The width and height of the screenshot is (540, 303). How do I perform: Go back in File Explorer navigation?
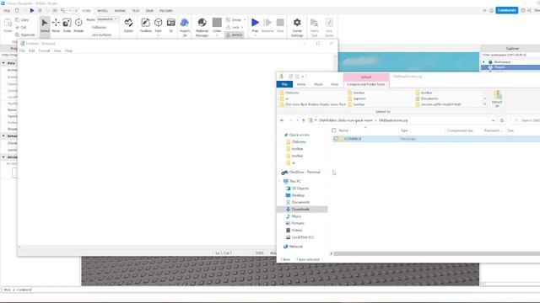282,120
